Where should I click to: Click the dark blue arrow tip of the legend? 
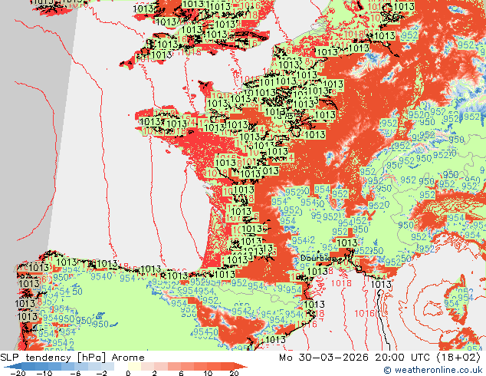[11, 366]
